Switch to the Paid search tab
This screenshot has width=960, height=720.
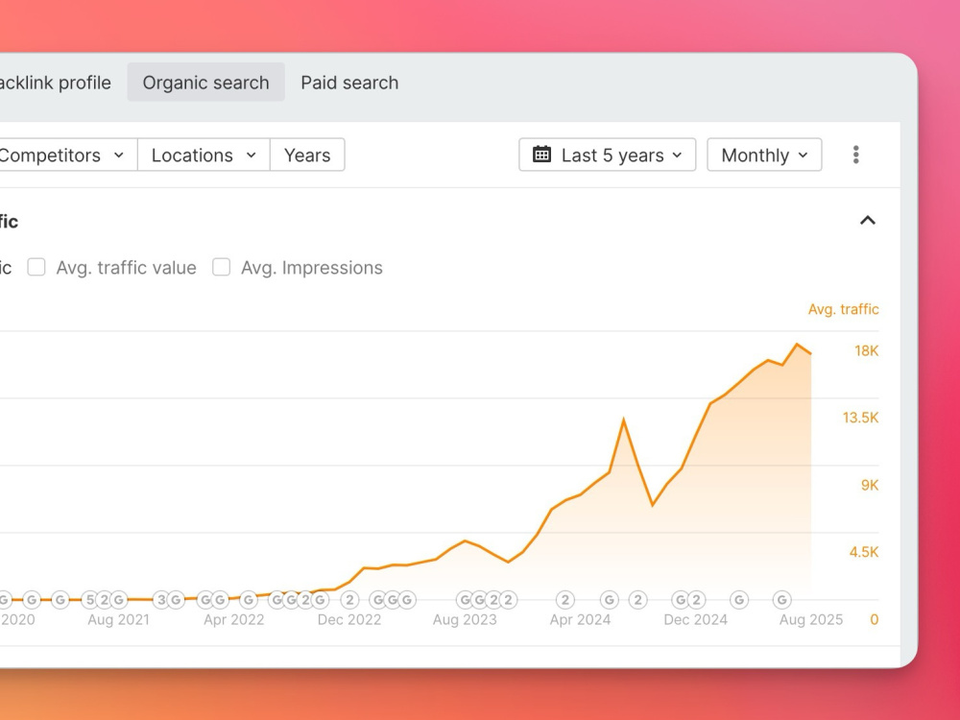(349, 83)
